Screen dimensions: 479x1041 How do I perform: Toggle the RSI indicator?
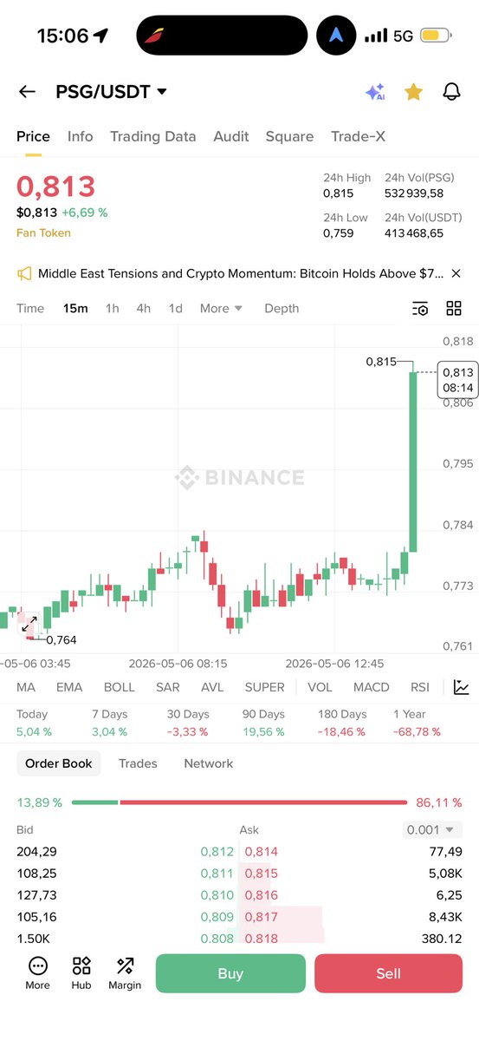click(x=420, y=687)
